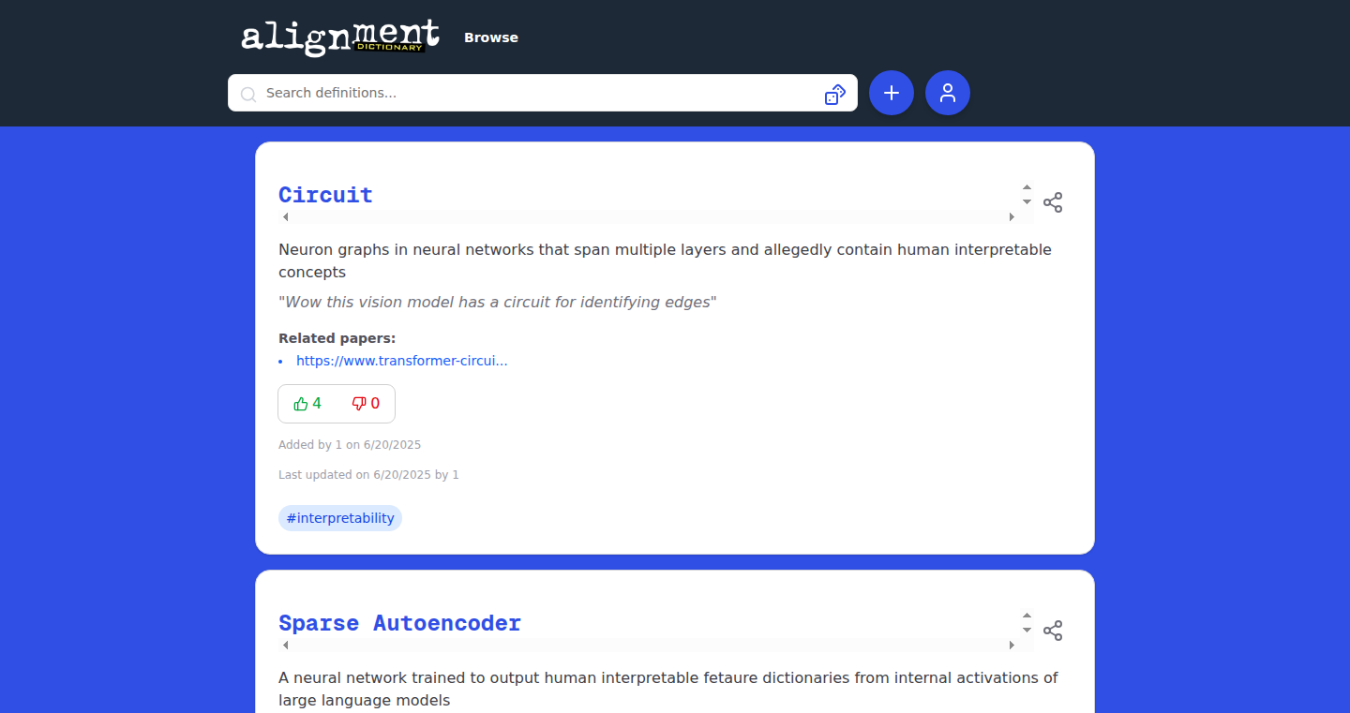The image size is (1350, 713).
Task: Click the Circuit title scroll-up arrow
Action: (x=1027, y=187)
